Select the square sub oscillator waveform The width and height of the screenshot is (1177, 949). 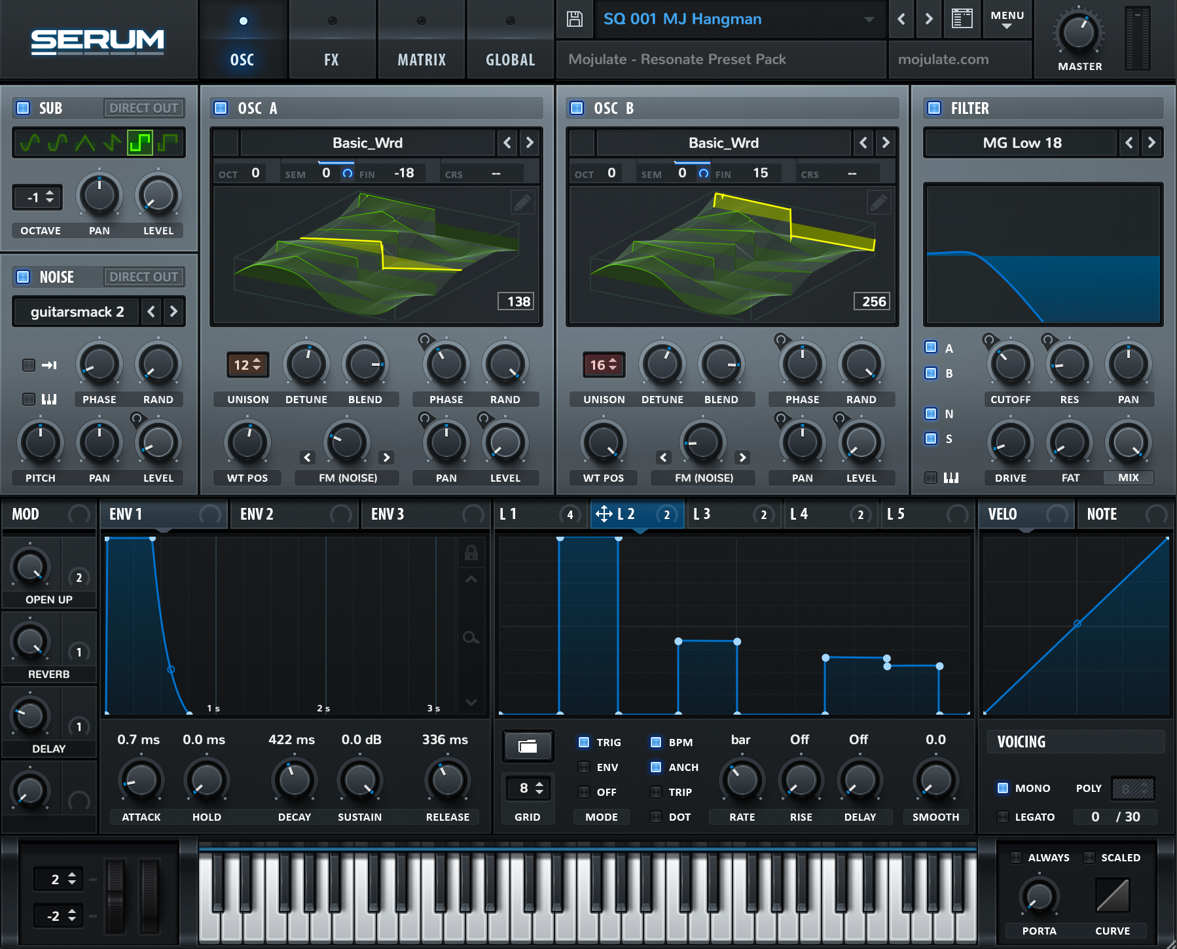click(x=140, y=142)
